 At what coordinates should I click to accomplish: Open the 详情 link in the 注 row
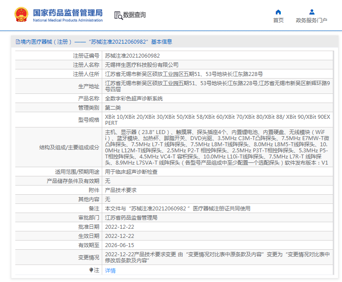[x=111, y=271]
